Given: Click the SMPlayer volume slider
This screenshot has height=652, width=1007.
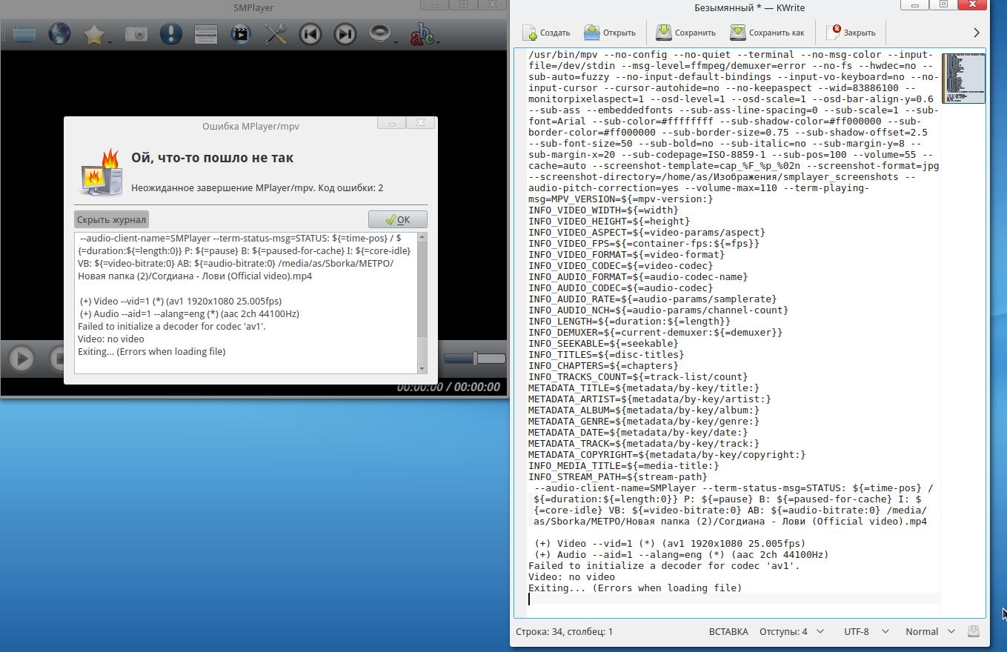Looking at the screenshot, I should 474,359.
